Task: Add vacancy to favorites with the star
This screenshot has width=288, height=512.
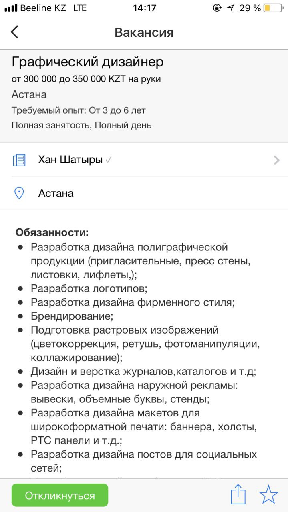Action: click(268, 495)
